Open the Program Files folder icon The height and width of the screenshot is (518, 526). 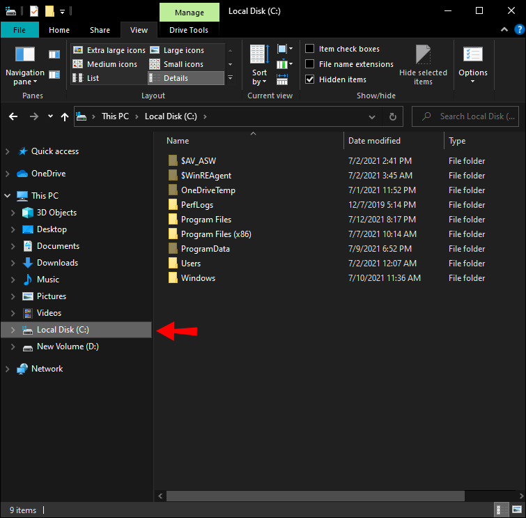point(173,219)
